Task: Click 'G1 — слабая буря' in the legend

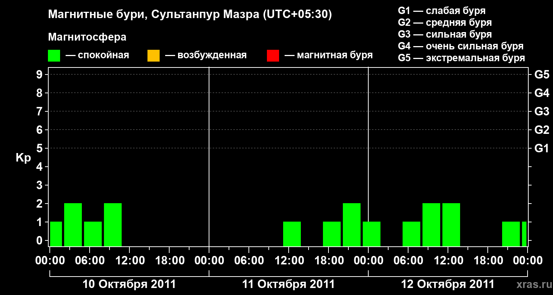Action: [442, 11]
